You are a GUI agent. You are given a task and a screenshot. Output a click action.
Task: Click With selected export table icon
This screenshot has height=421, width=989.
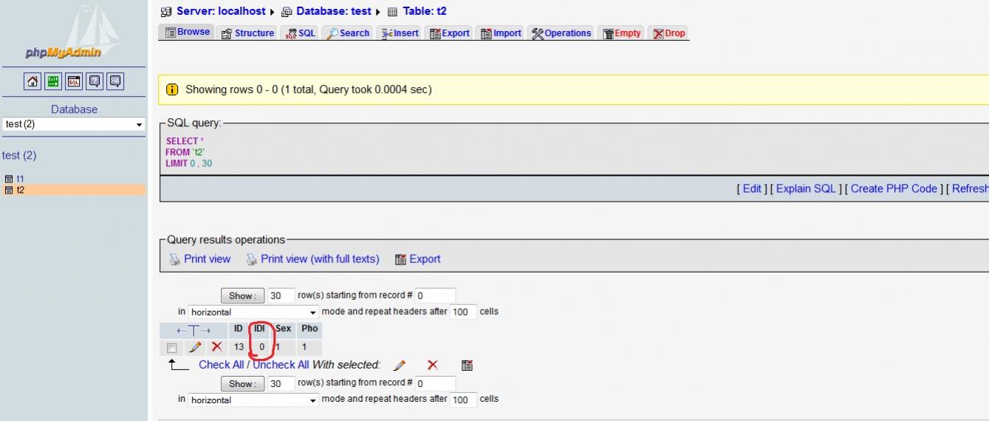(467, 365)
